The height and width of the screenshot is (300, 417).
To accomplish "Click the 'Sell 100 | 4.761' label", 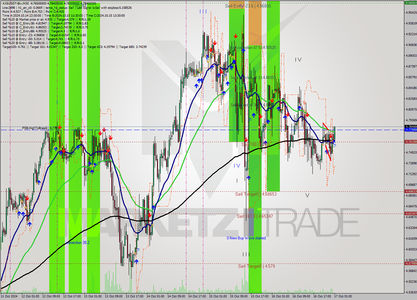I will (x=255, y=144).
